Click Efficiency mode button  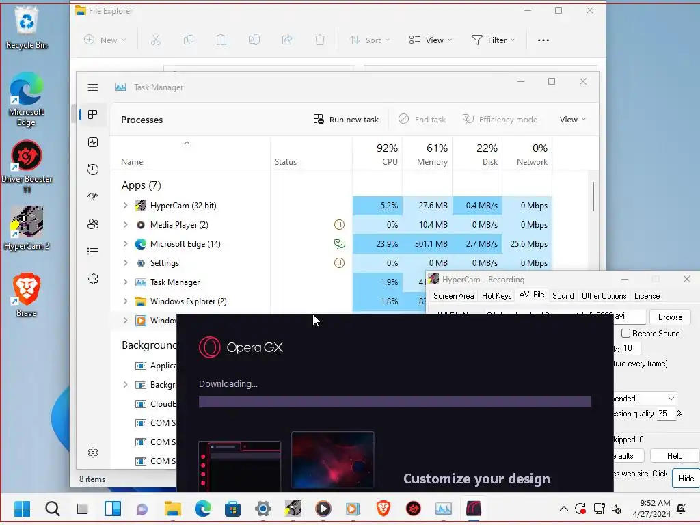tap(500, 120)
